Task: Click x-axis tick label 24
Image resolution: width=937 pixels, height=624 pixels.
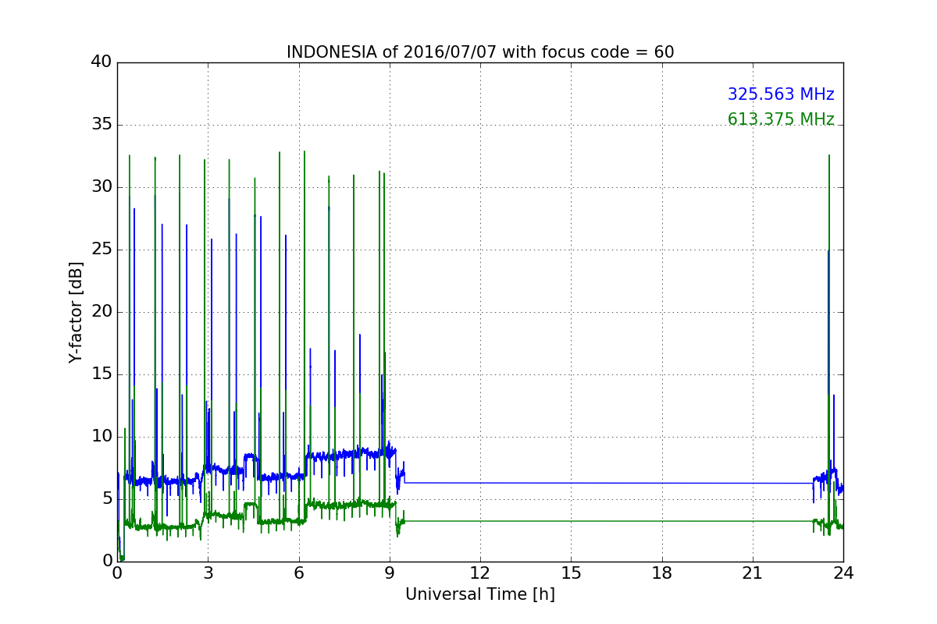Action: pyautogui.click(x=843, y=573)
